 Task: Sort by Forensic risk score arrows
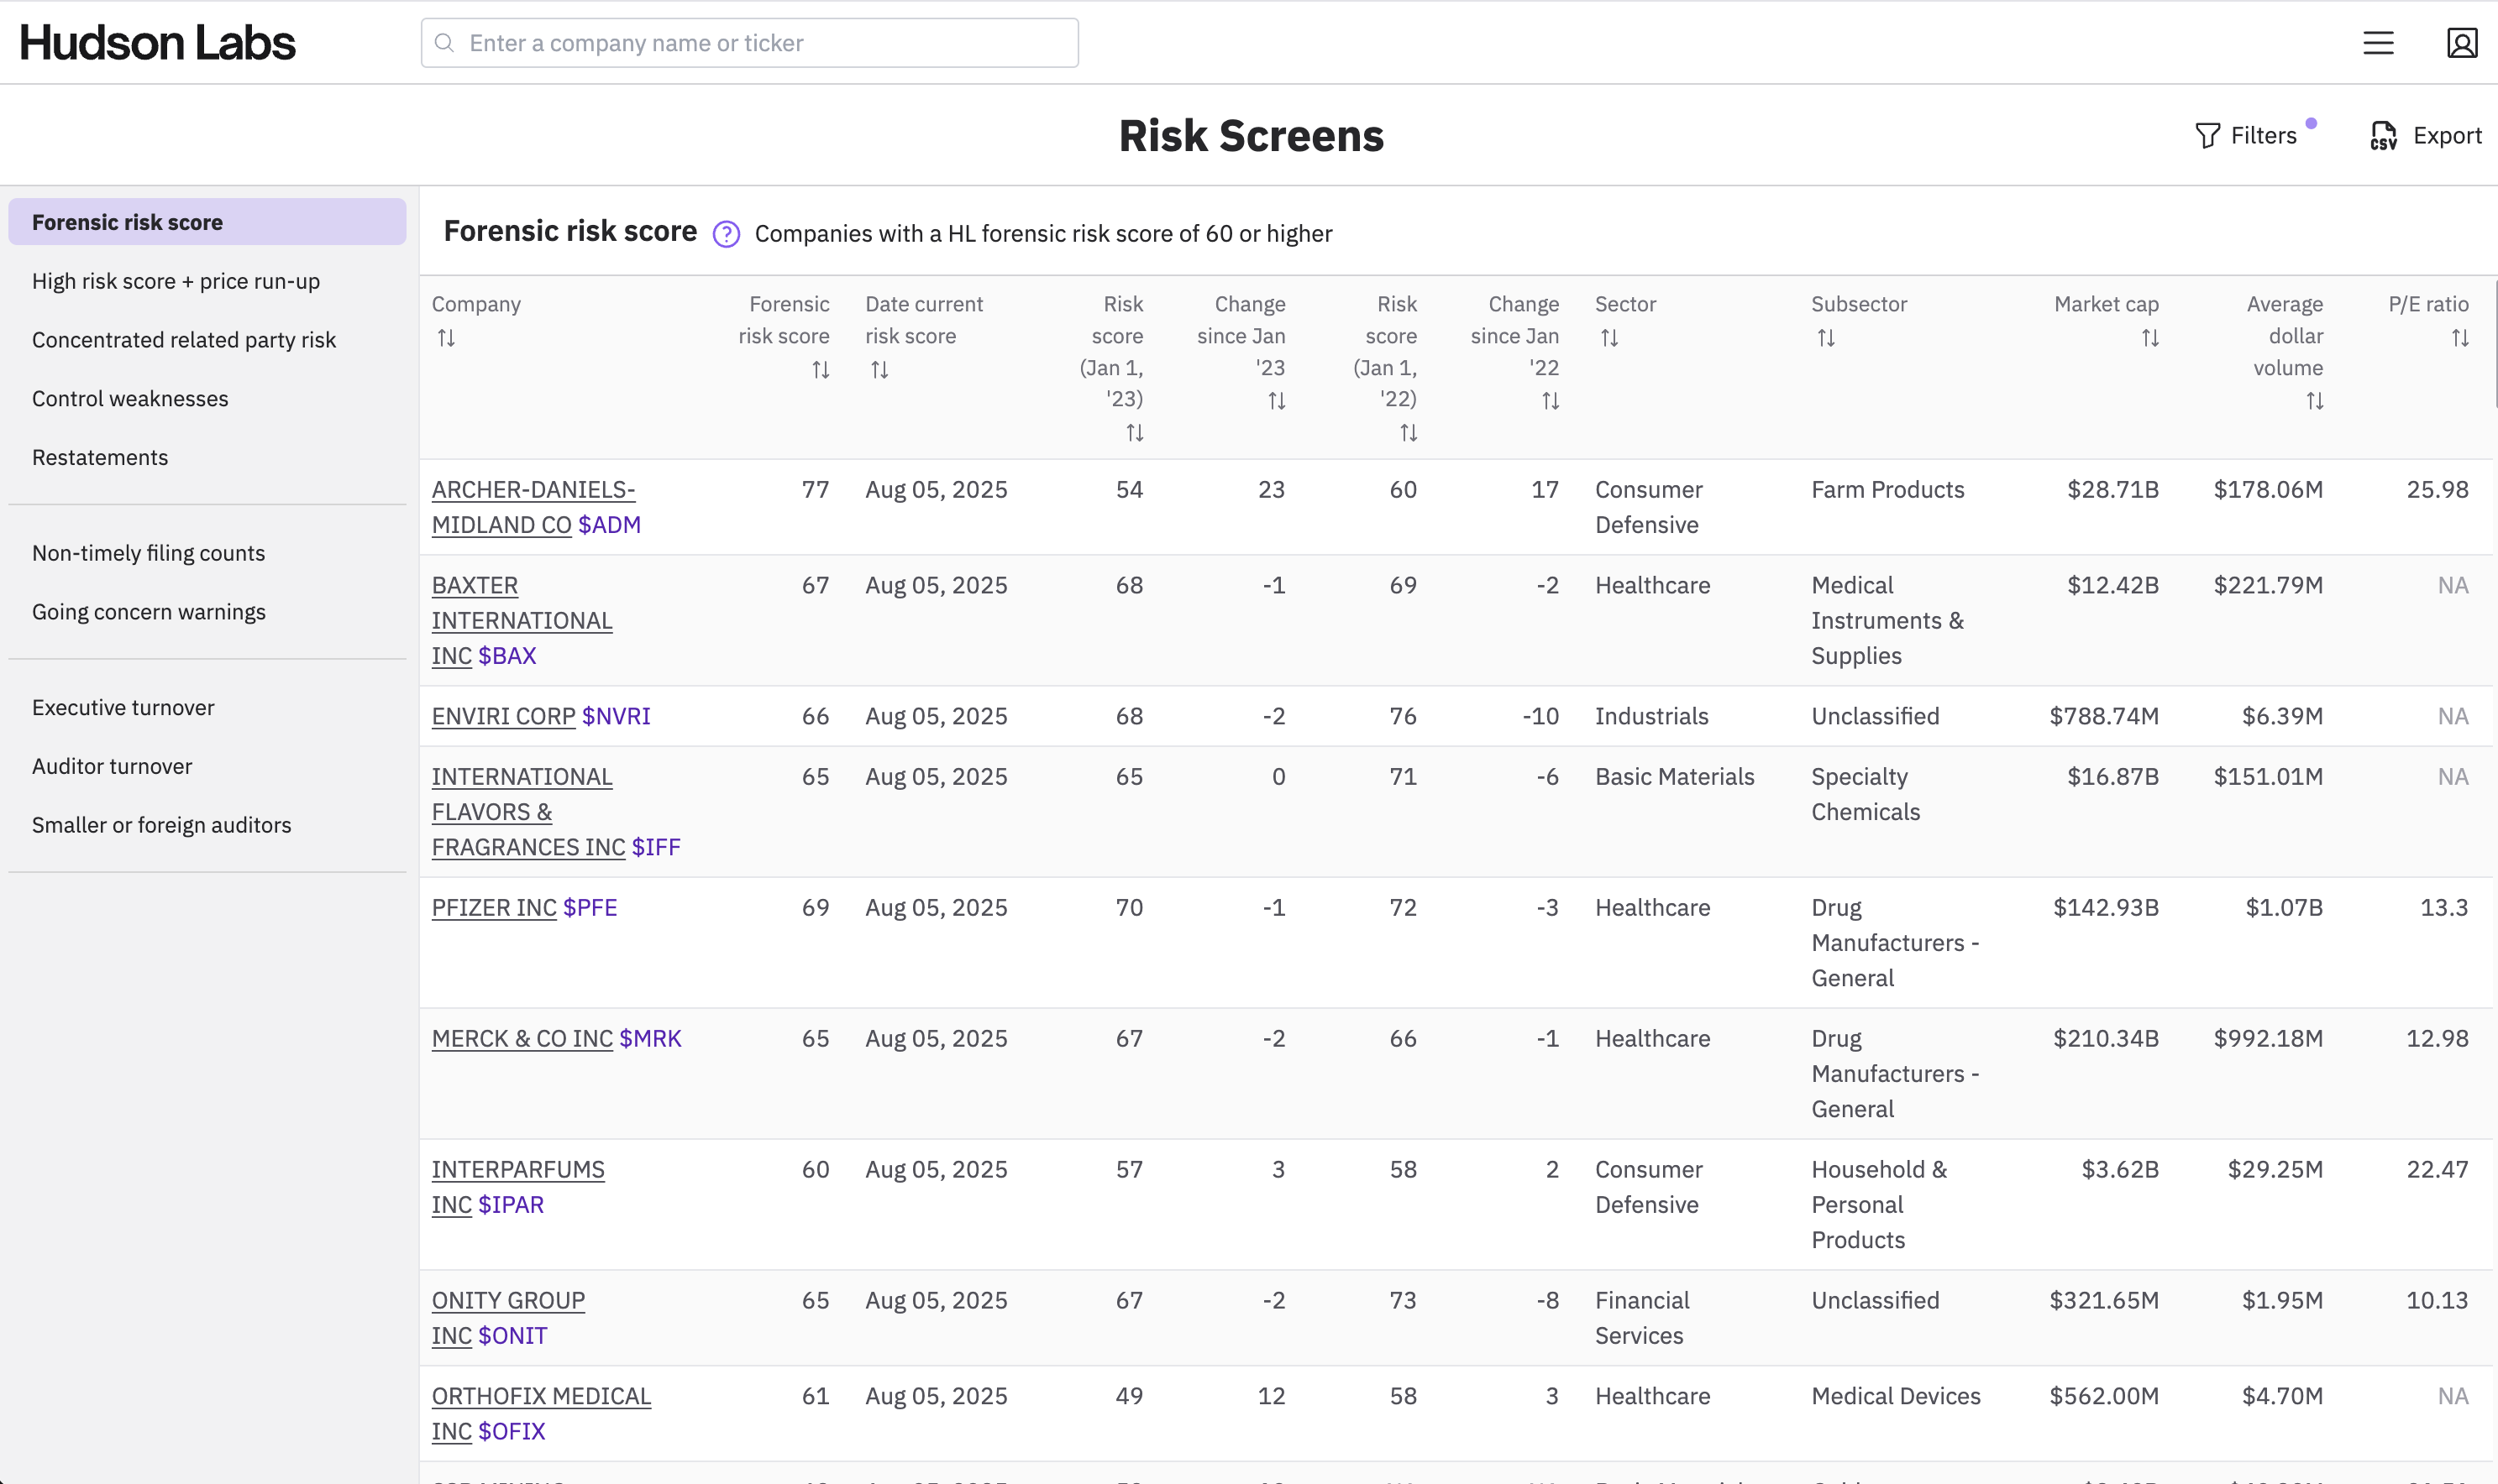click(821, 370)
